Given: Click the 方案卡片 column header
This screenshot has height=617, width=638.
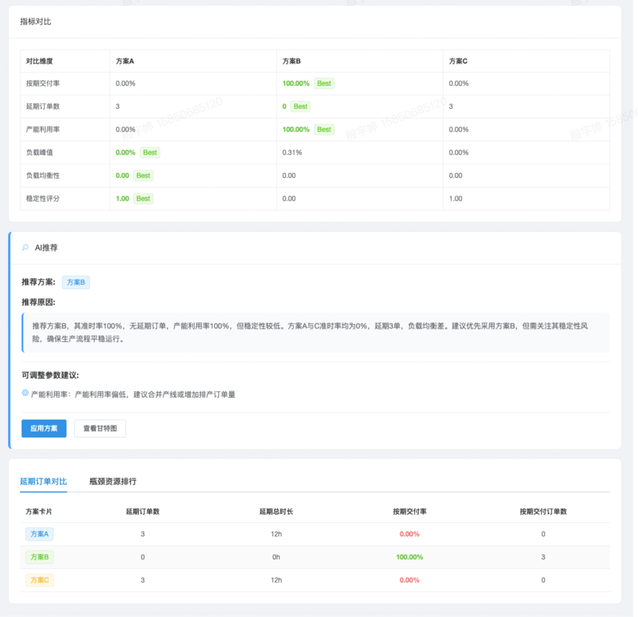Looking at the screenshot, I should coord(39,511).
